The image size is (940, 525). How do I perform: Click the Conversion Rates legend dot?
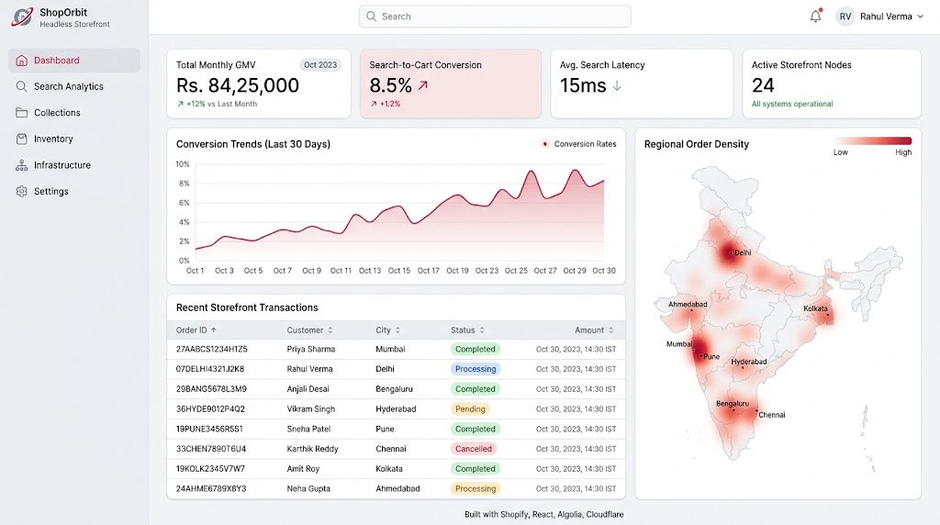(545, 144)
